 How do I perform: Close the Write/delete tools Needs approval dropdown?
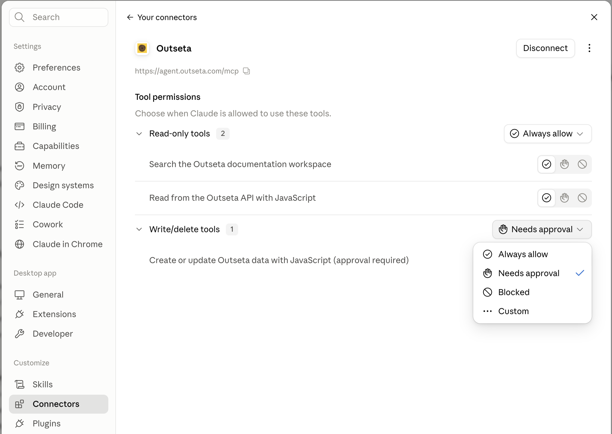click(x=542, y=229)
